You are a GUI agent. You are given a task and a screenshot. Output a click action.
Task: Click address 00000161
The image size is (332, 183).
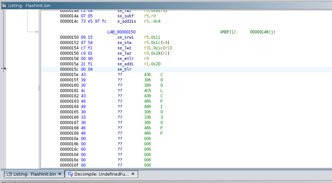(69, 91)
